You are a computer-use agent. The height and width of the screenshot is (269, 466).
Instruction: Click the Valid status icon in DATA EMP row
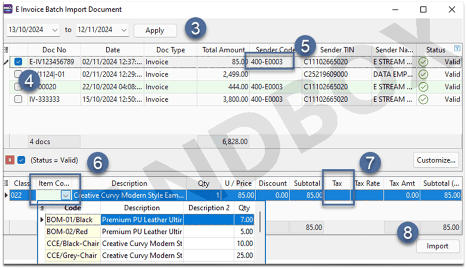pos(423,75)
